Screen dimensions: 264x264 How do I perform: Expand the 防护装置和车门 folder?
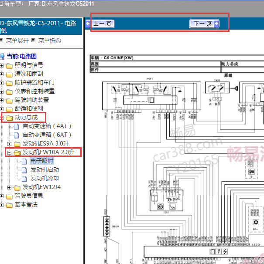[x=1, y=83]
